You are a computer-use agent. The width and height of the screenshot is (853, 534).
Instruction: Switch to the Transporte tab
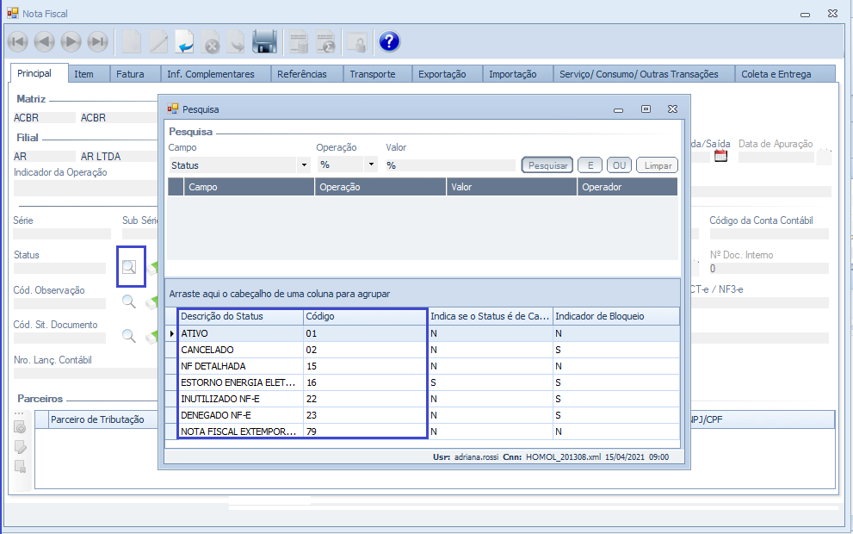point(372,74)
